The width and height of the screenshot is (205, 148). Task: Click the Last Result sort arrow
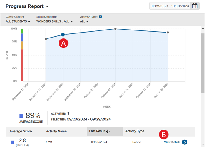click(x=108, y=131)
